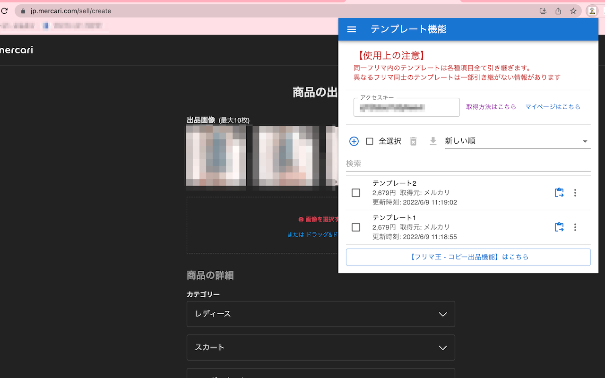
Task: Add a new template with the plus icon
Action: 354,141
